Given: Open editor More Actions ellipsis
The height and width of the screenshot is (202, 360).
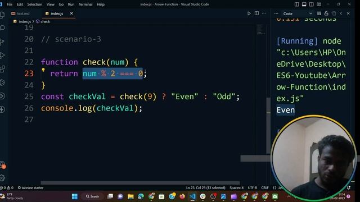Looking at the screenshot, I should 264,13.
